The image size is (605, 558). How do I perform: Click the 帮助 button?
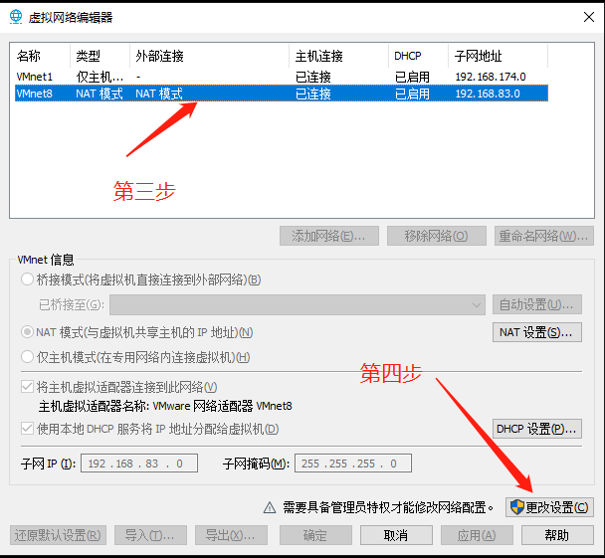pos(557,535)
